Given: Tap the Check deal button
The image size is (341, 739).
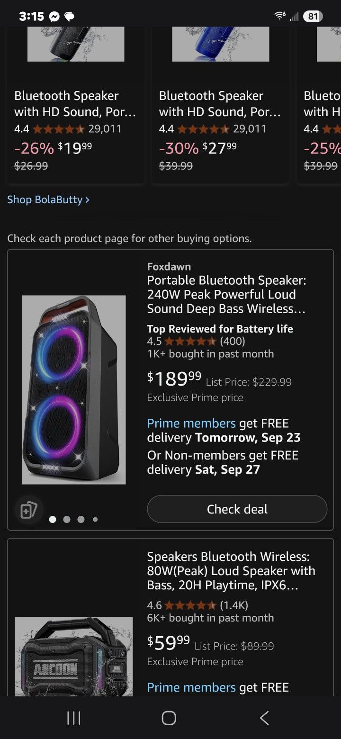Looking at the screenshot, I should (x=237, y=509).
